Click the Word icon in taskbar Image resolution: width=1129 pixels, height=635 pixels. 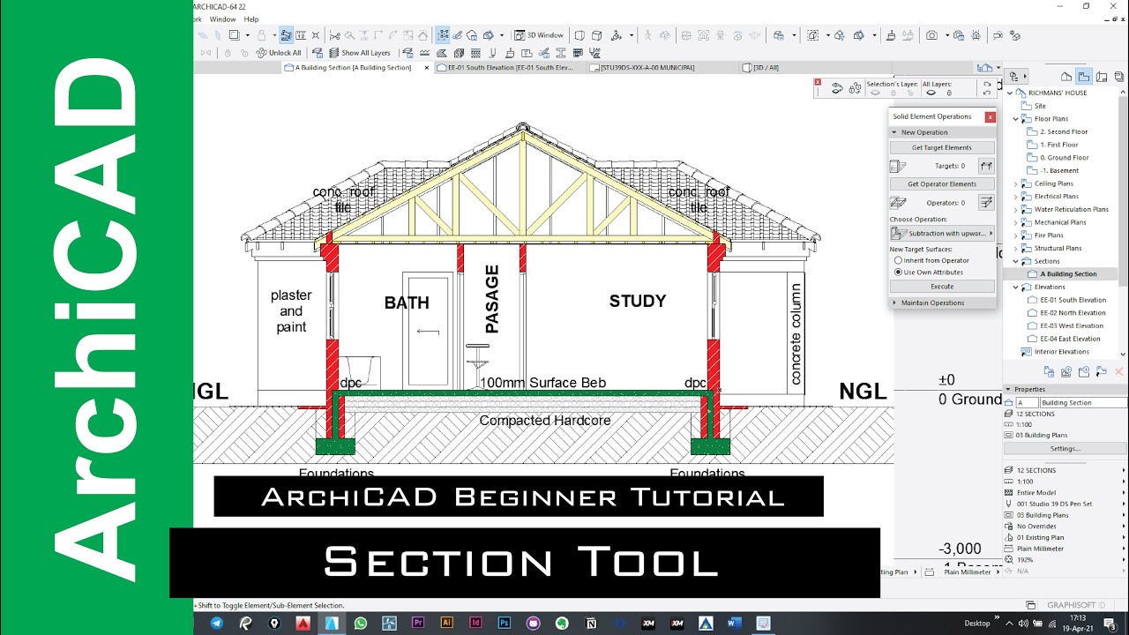(735, 623)
